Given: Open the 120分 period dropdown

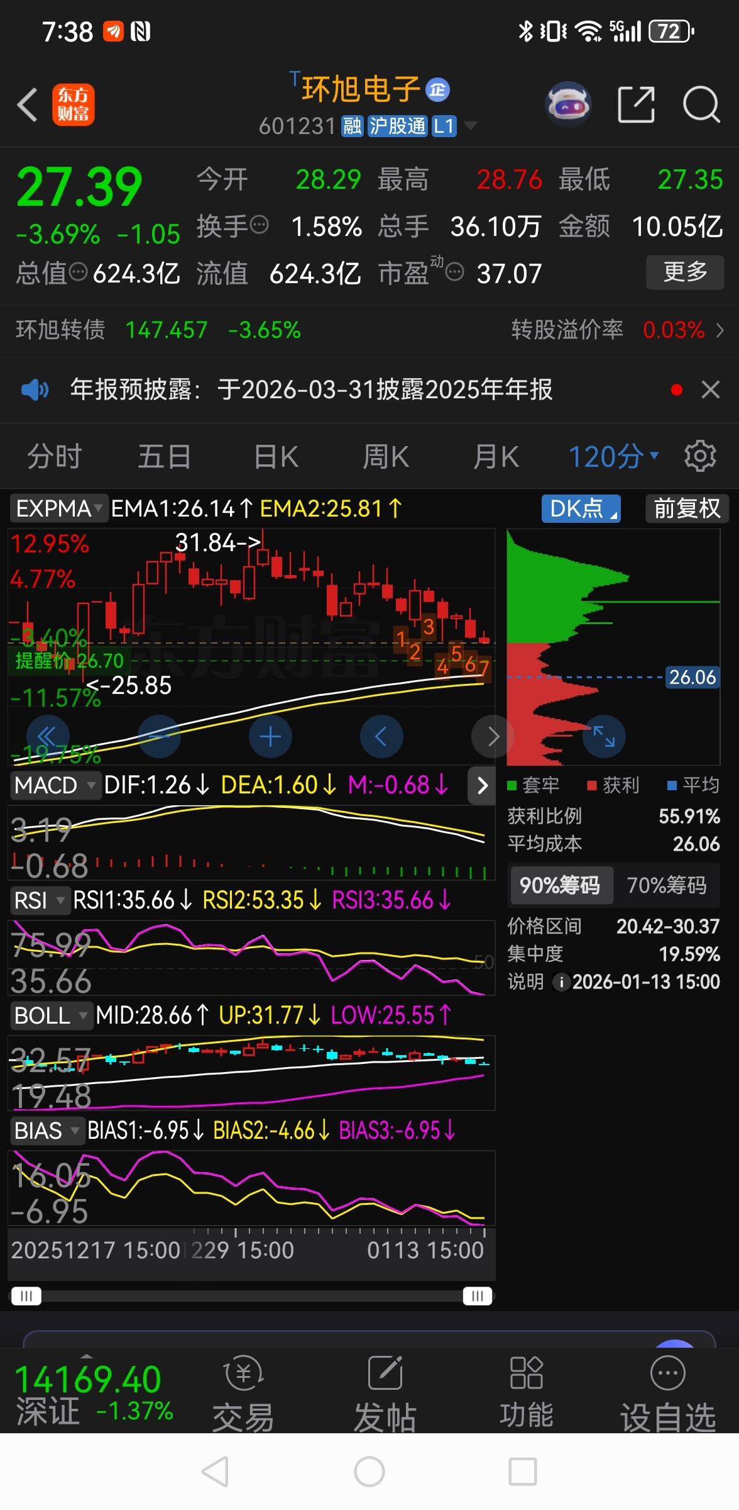Looking at the screenshot, I should (613, 456).
